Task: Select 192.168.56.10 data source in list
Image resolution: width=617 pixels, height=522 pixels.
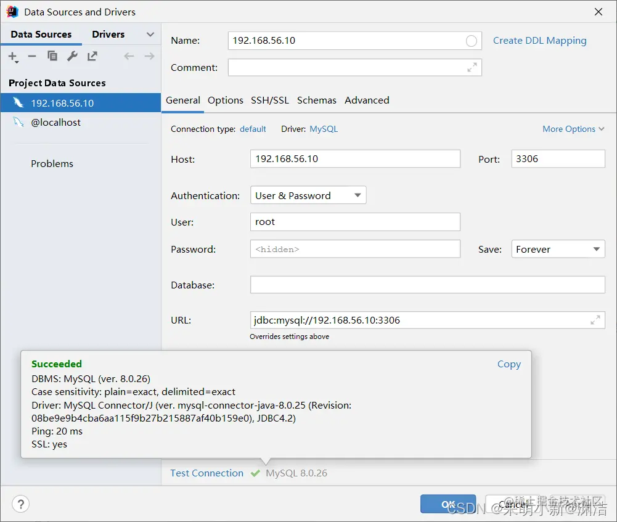Action: [x=80, y=103]
